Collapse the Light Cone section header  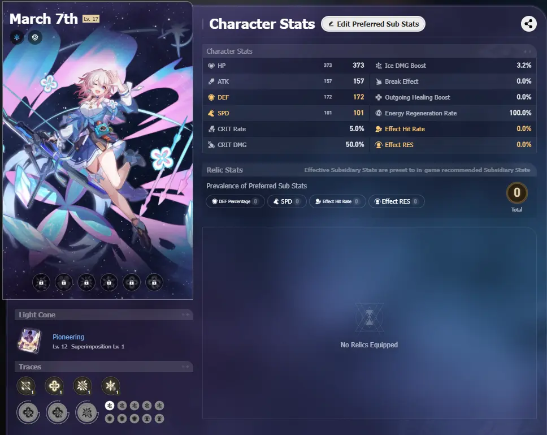tap(103, 315)
